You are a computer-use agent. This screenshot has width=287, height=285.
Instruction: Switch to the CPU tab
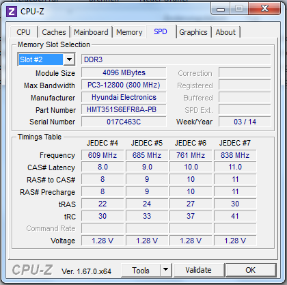coord(23,32)
